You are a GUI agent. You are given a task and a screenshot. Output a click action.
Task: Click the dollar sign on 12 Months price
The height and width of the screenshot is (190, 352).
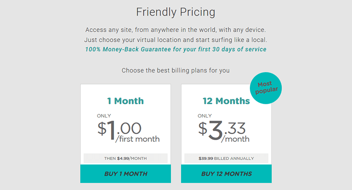pyautogui.click(x=203, y=128)
